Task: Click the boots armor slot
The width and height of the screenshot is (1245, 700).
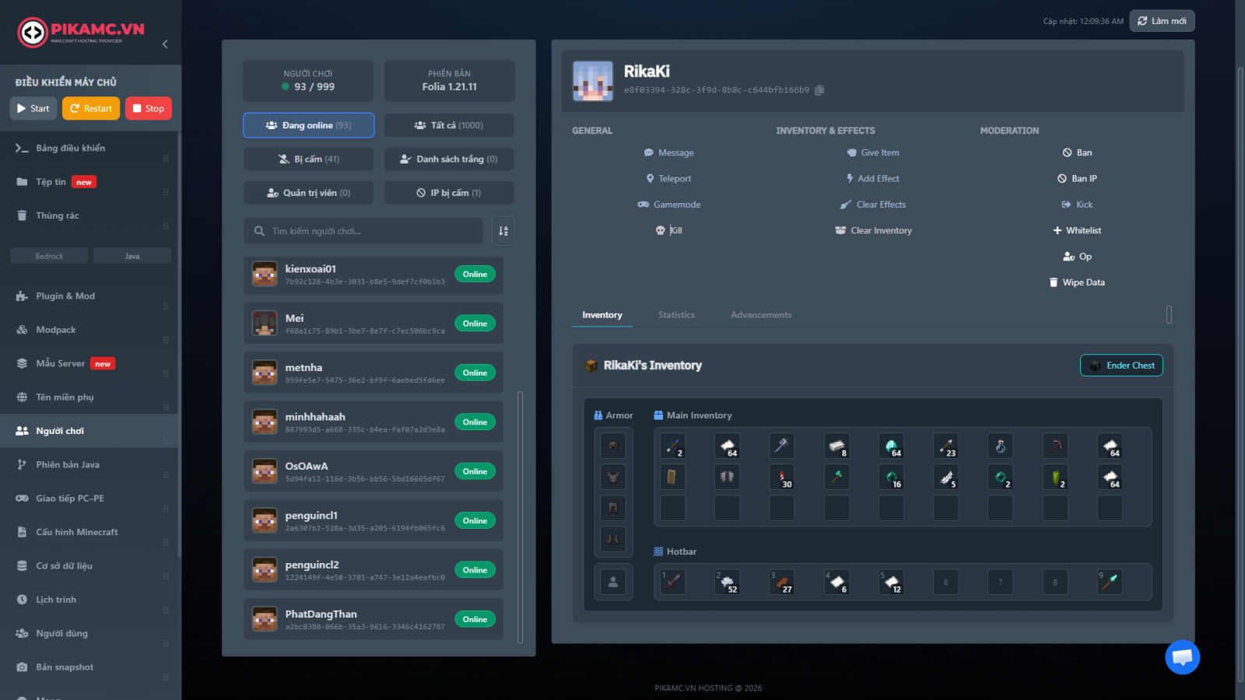Action: click(x=613, y=539)
